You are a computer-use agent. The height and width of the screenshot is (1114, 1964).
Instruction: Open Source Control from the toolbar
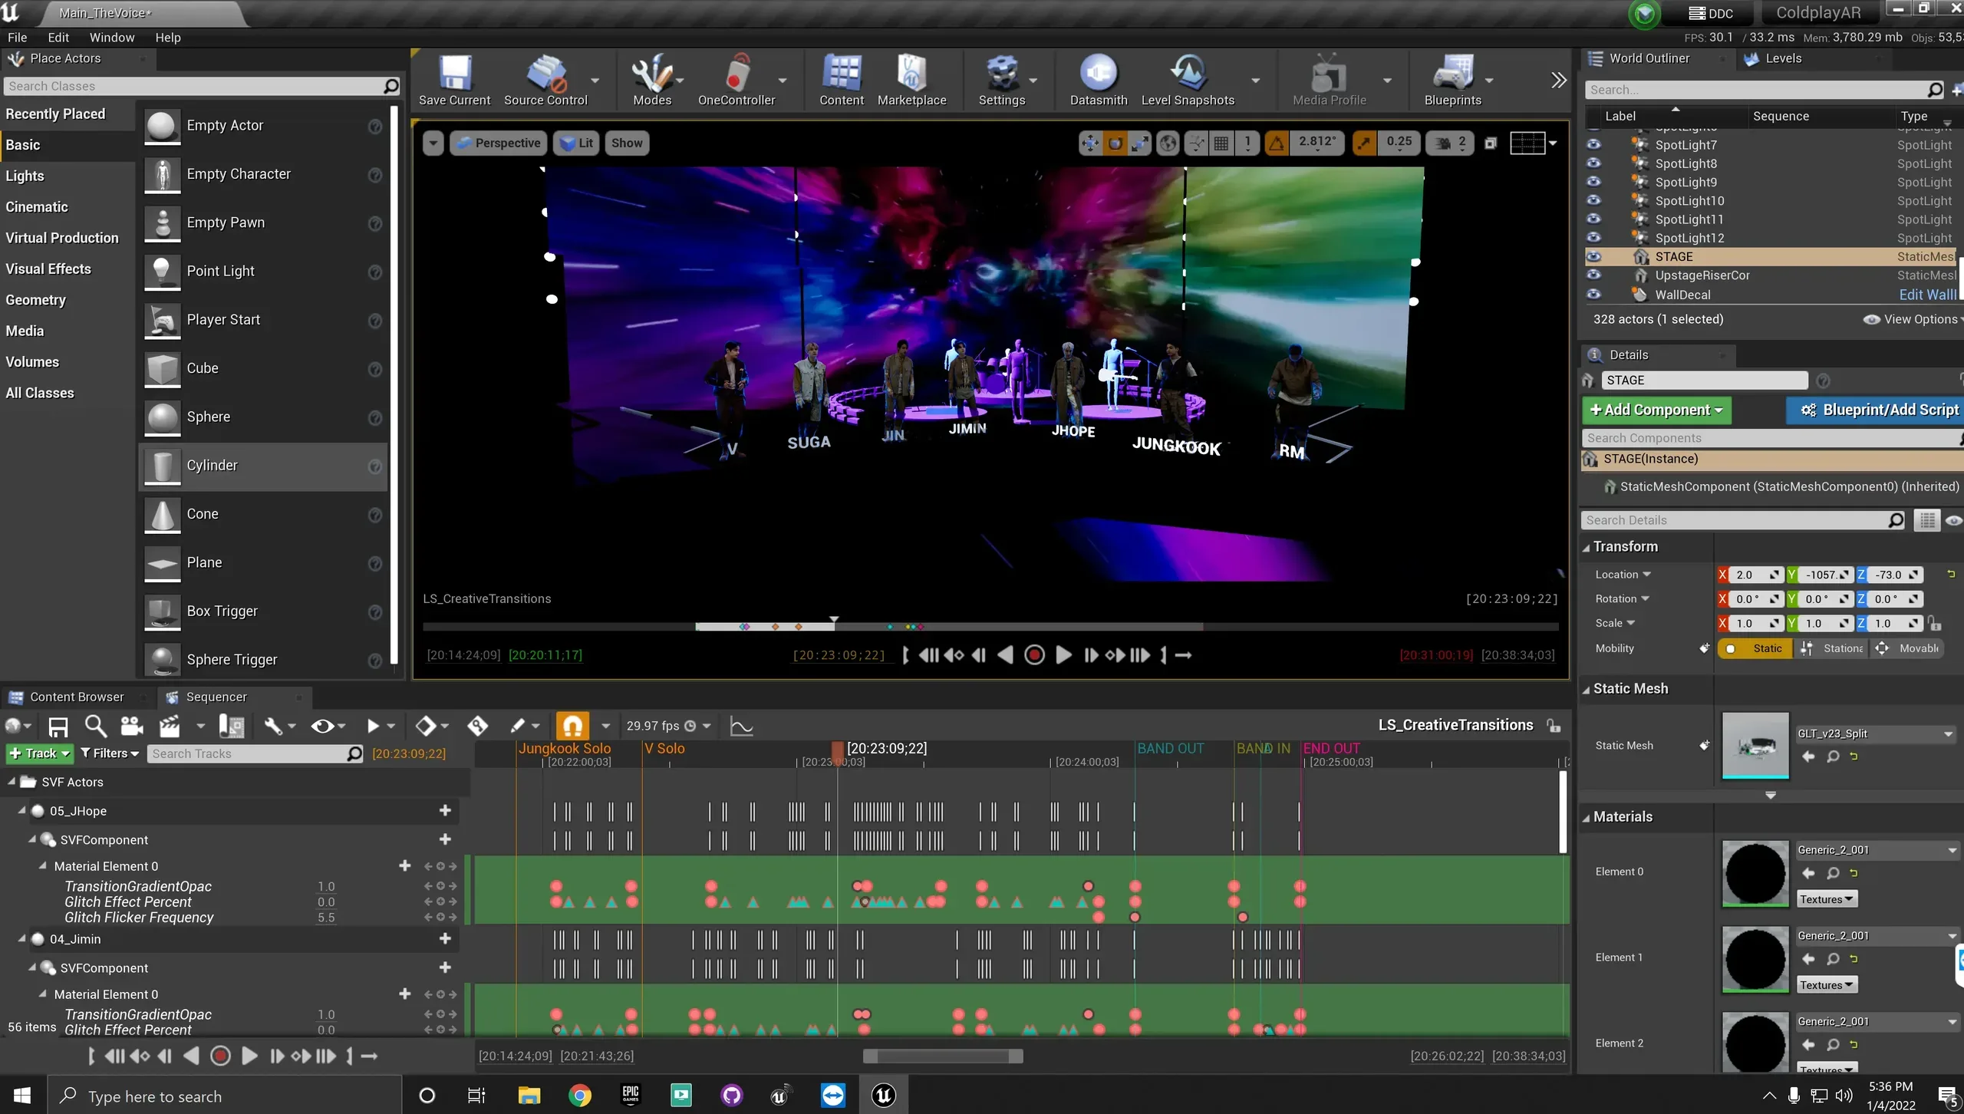[x=545, y=80]
